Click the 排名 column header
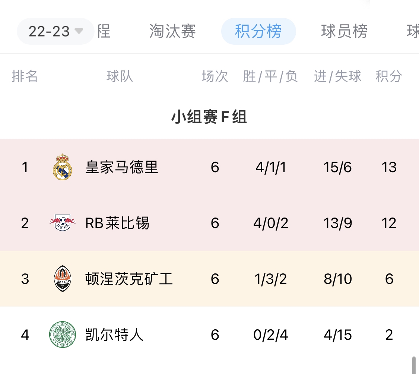The height and width of the screenshot is (374, 419). [x=25, y=76]
